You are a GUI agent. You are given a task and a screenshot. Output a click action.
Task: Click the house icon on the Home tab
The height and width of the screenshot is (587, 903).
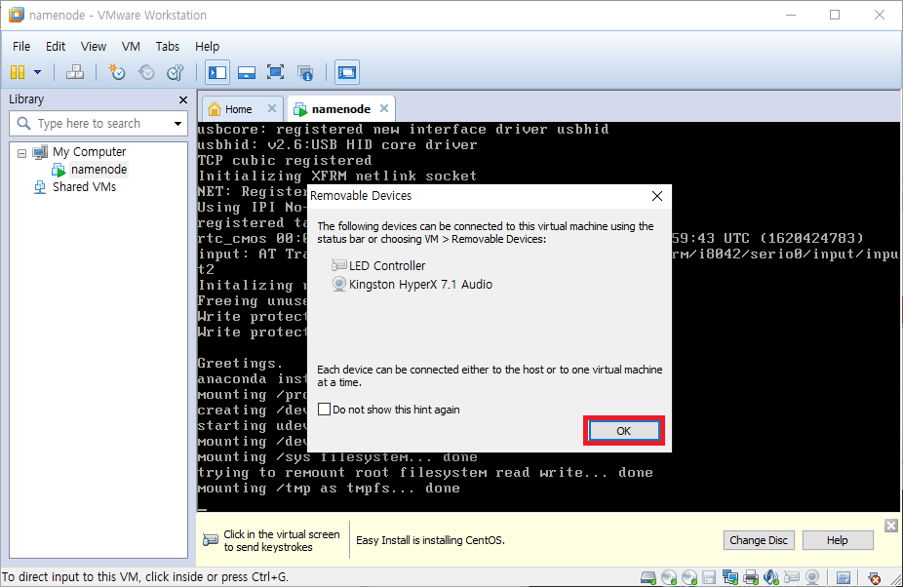pos(215,108)
